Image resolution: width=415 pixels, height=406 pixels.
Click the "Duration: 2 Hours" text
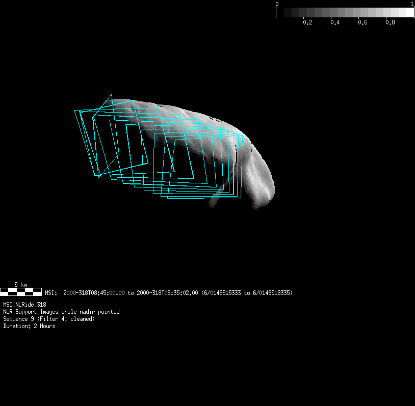tap(29, 326)
